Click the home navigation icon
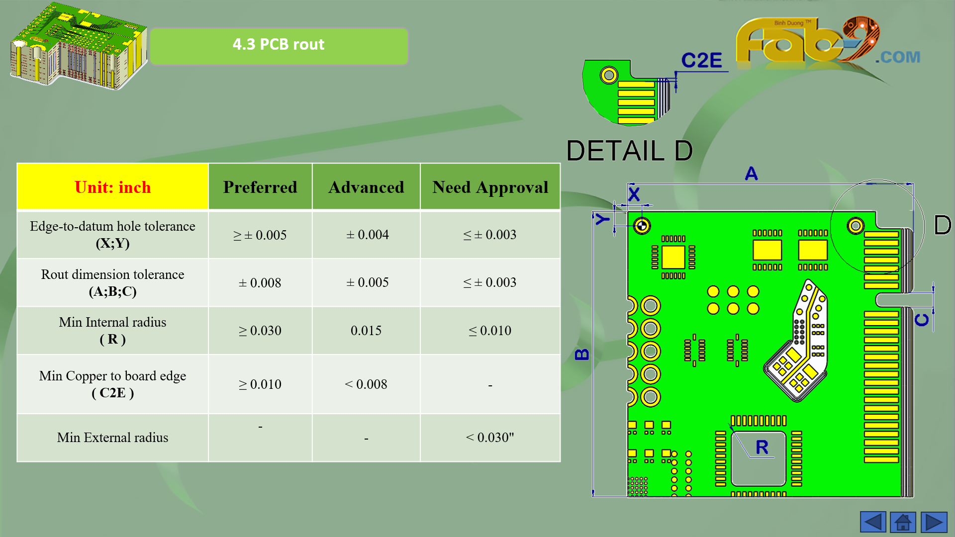955x537 pixels. tap(903, 522)
